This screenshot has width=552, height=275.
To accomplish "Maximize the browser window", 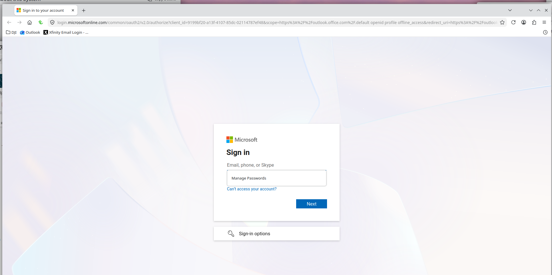I will pos(539,10).
